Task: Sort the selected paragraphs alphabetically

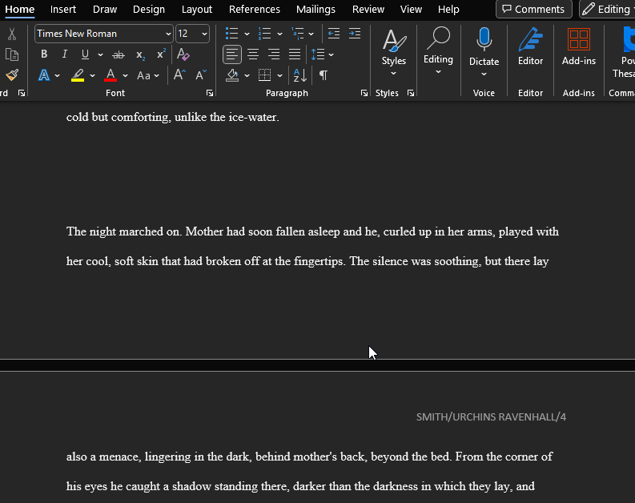Action: [x=299, y=75]
